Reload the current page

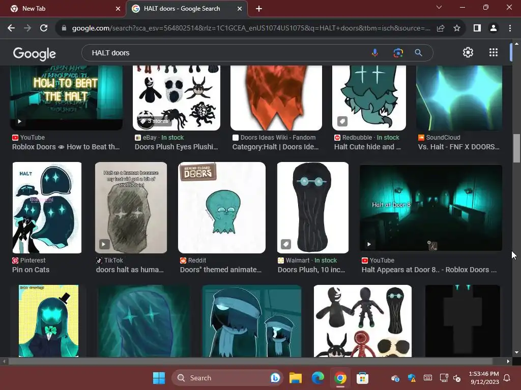[x=44, y=28]
